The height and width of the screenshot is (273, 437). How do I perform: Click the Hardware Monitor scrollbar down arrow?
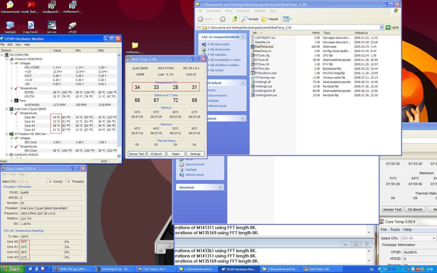pos(119,156)
